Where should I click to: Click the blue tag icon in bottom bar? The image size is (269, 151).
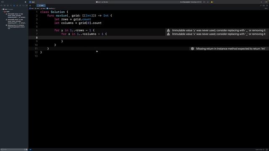click(30, 149)
